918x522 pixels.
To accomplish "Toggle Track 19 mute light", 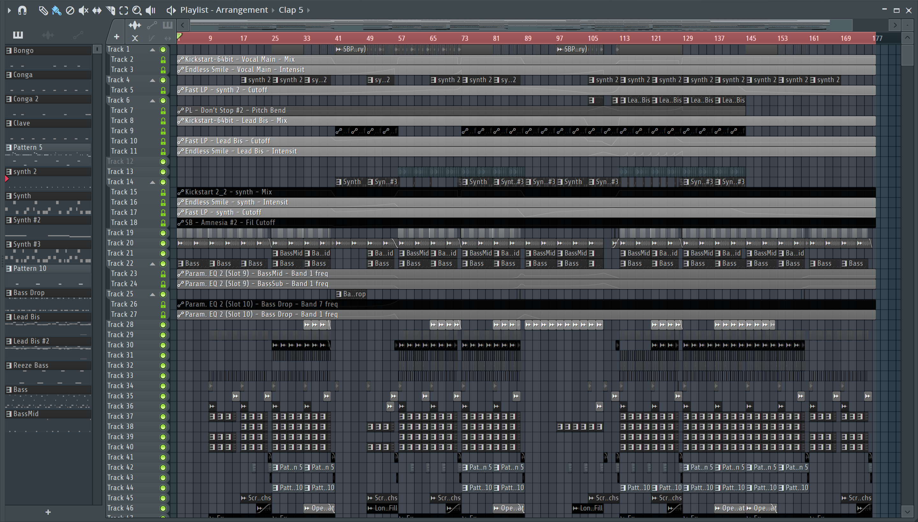I will (x=163, y=233).
